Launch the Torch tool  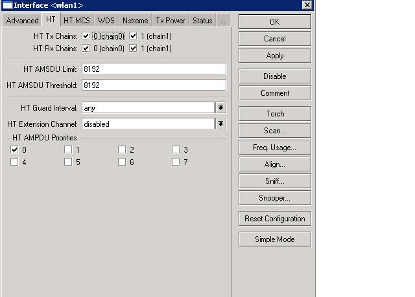[x=275, y=114]
